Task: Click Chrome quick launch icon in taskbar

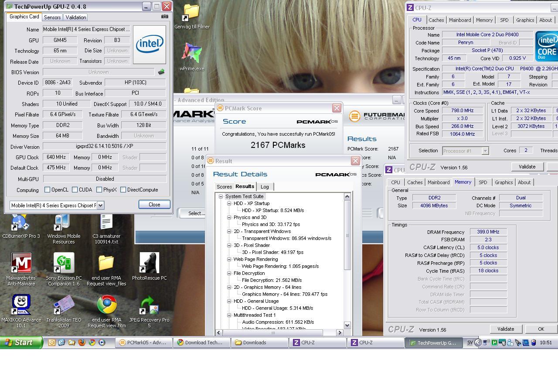Action: pyautogui.click(x=92, y=342)
